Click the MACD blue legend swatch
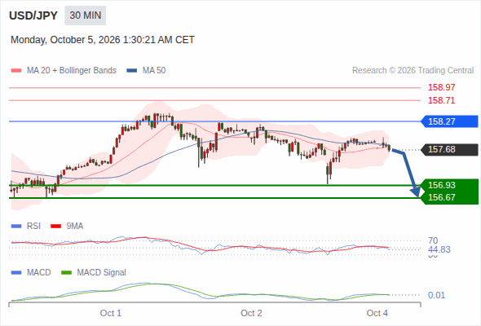481x326 pixels. coord(16,273)
